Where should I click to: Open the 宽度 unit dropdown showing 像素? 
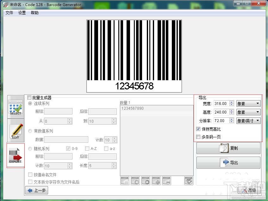pyautogui.click(x=248, y=103)
